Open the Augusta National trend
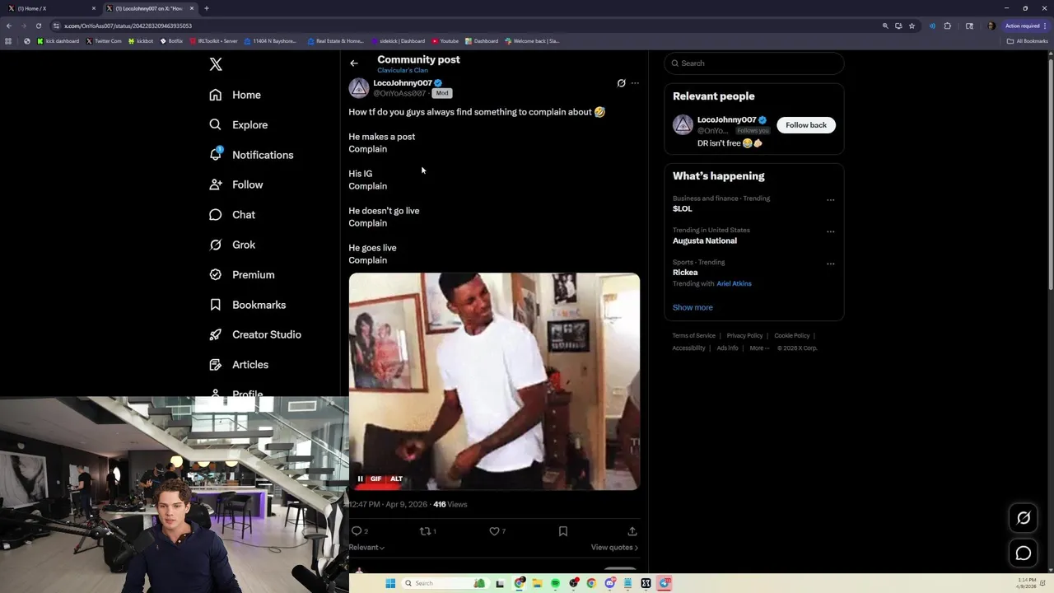Screen dimensions: 1054x593 click(705, 241)
